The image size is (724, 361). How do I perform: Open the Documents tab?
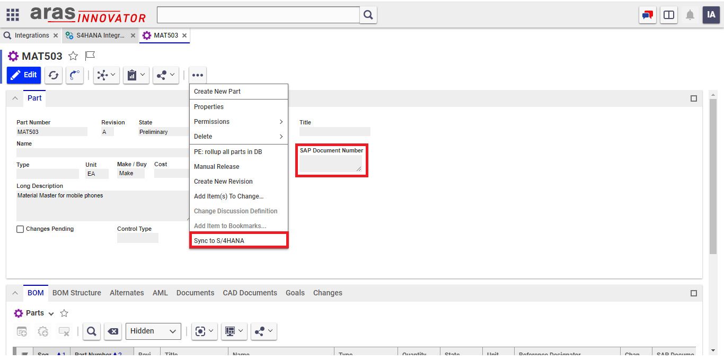195,293
